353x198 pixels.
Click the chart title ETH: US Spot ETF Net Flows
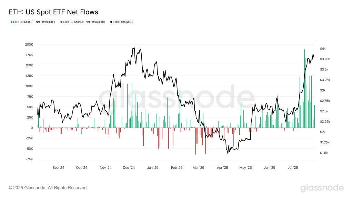[x=53, y=12]
